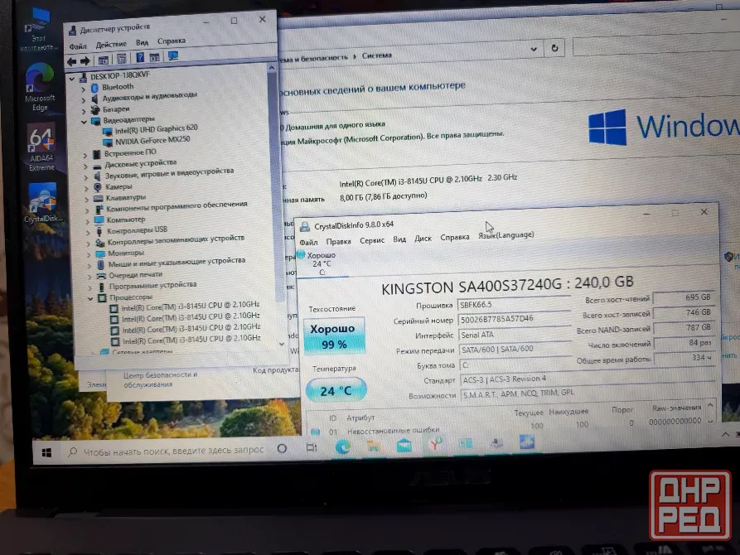Click the Device Manager taskbar icon

(496, 442)
